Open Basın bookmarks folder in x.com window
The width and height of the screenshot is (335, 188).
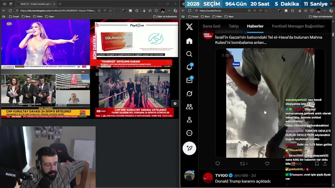pyautogui.click(x=205, y=16)
